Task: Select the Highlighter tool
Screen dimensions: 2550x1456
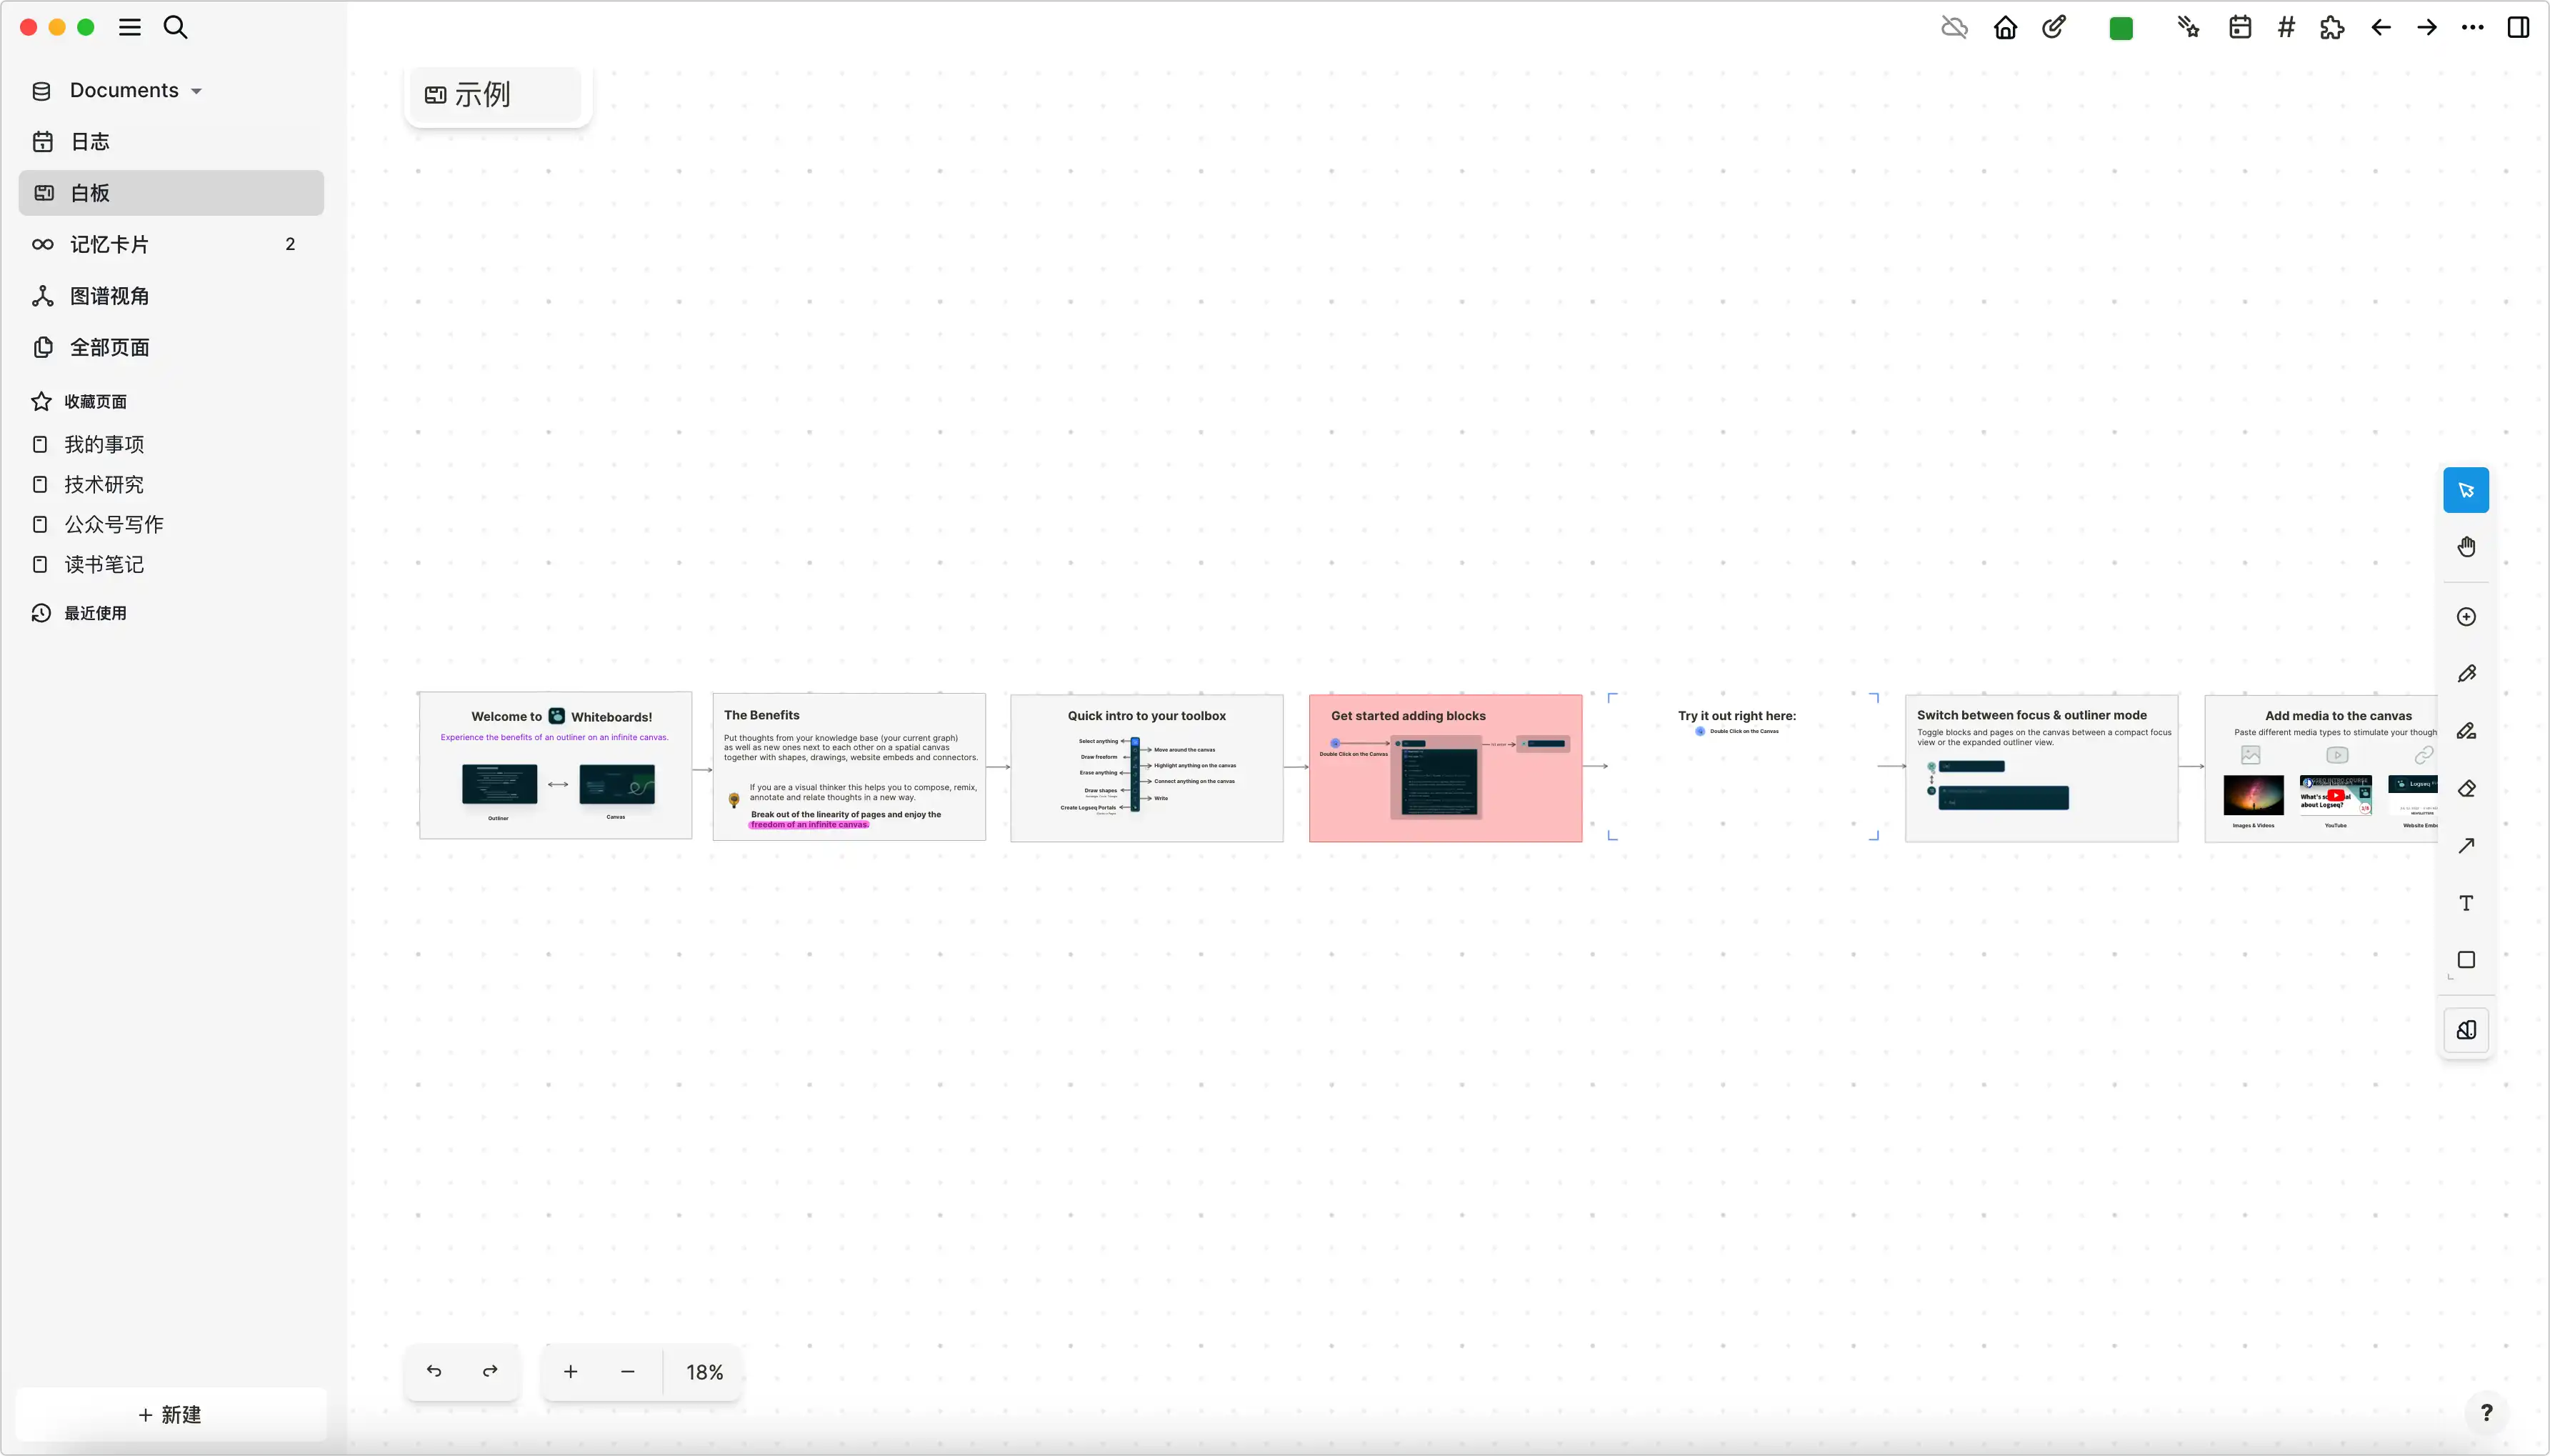Action: 2466,731
